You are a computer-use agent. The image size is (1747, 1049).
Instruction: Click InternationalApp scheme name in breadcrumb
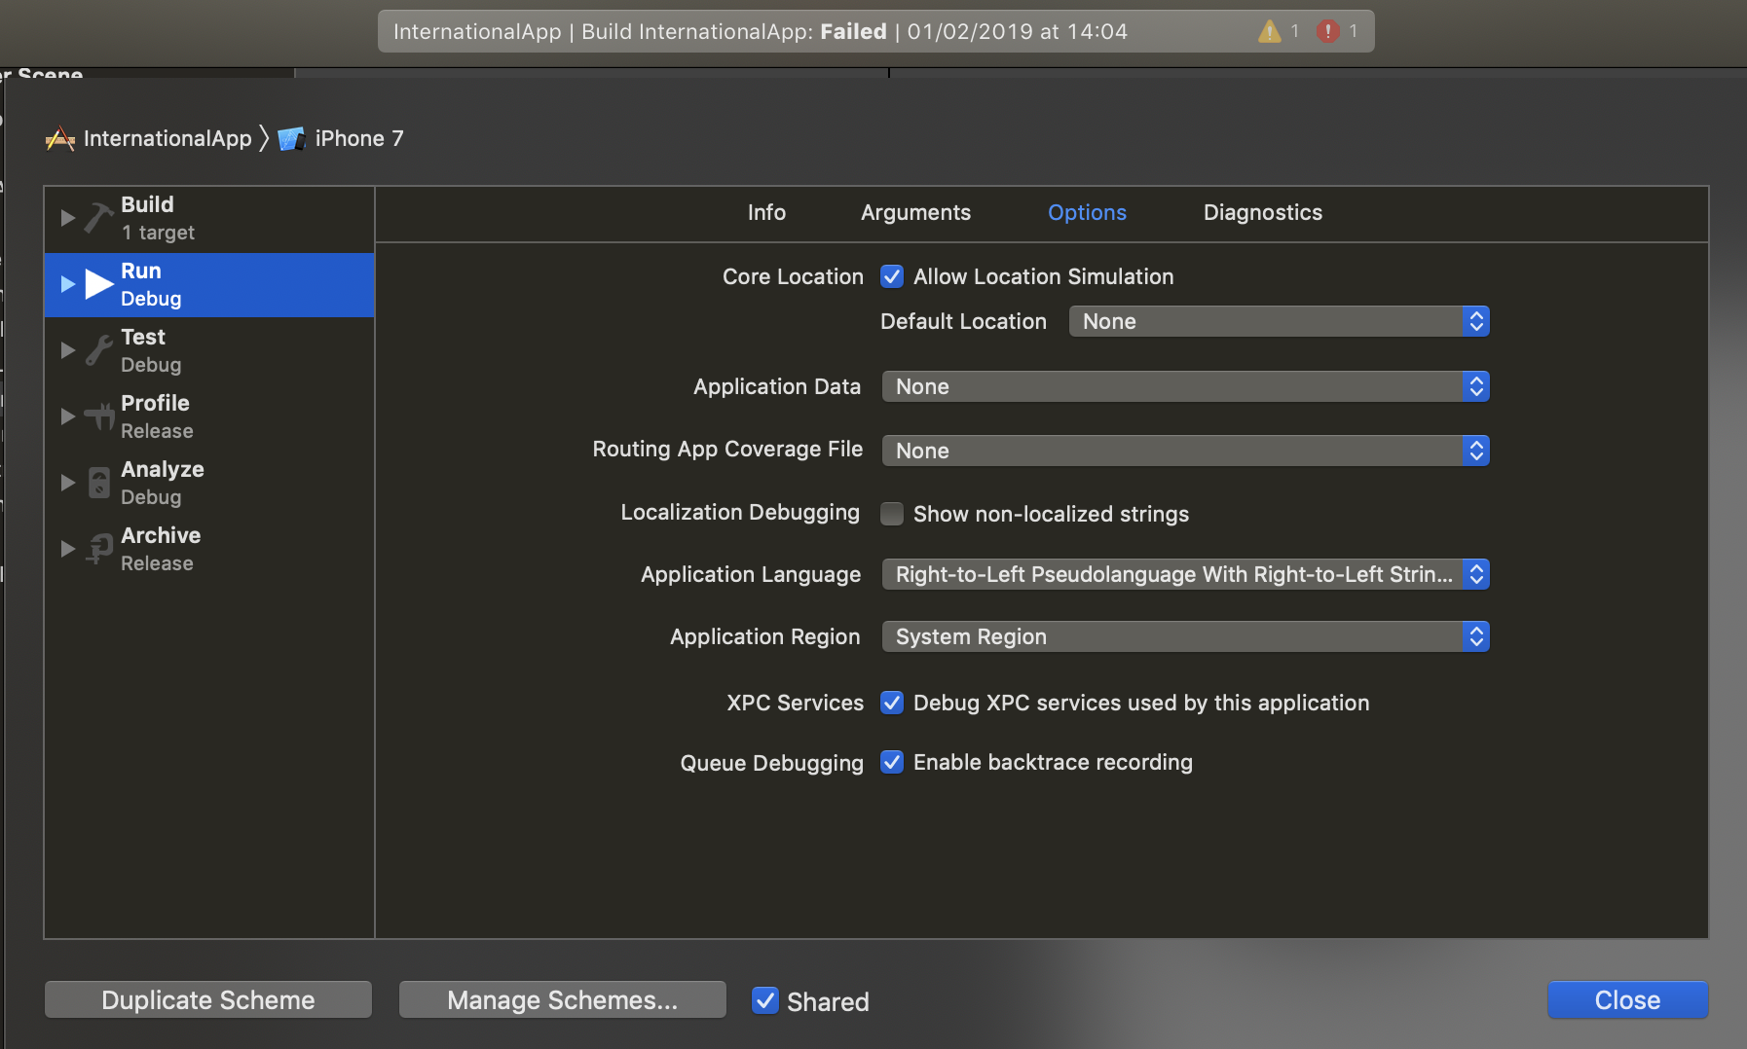coord(167,139)
